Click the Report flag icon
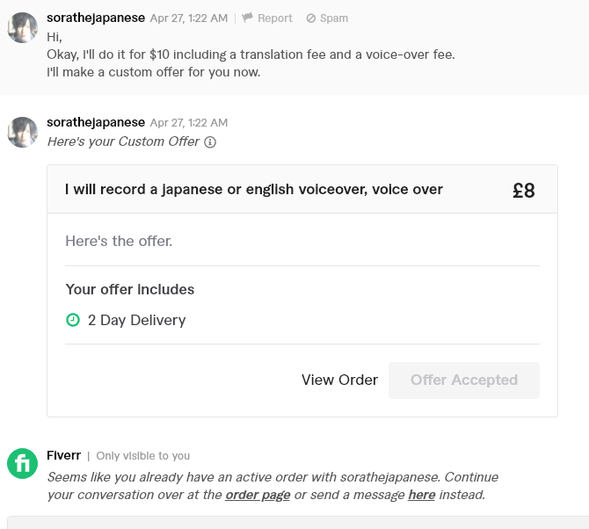 click(x=247, y=18)
